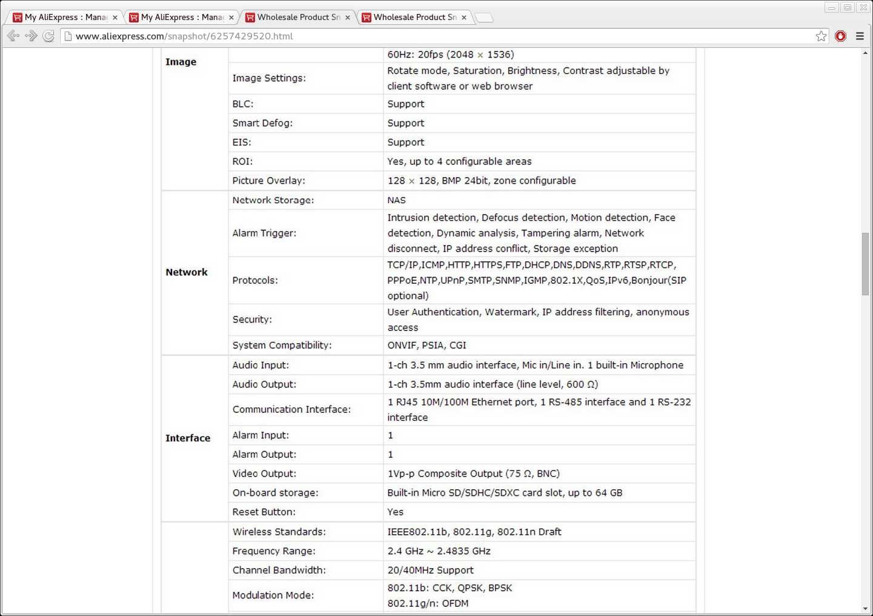
Task: Minimize the browser window
Action: click(831, 7)
